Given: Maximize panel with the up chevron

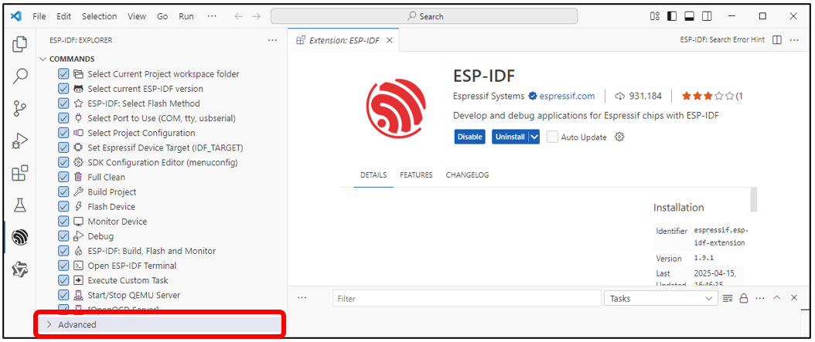Looking at the screenshot, I should (x=777, y=298).
